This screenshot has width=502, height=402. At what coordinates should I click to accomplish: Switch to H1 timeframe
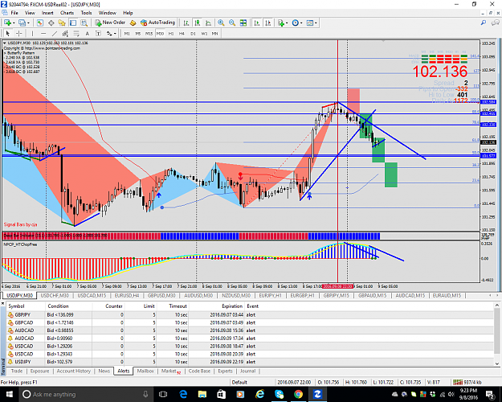(171, 33)
